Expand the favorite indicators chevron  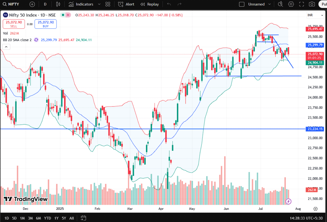click(99, 4)
